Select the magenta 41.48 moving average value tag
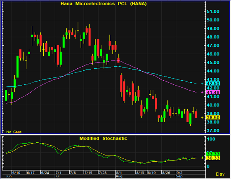 pos(213,93)
